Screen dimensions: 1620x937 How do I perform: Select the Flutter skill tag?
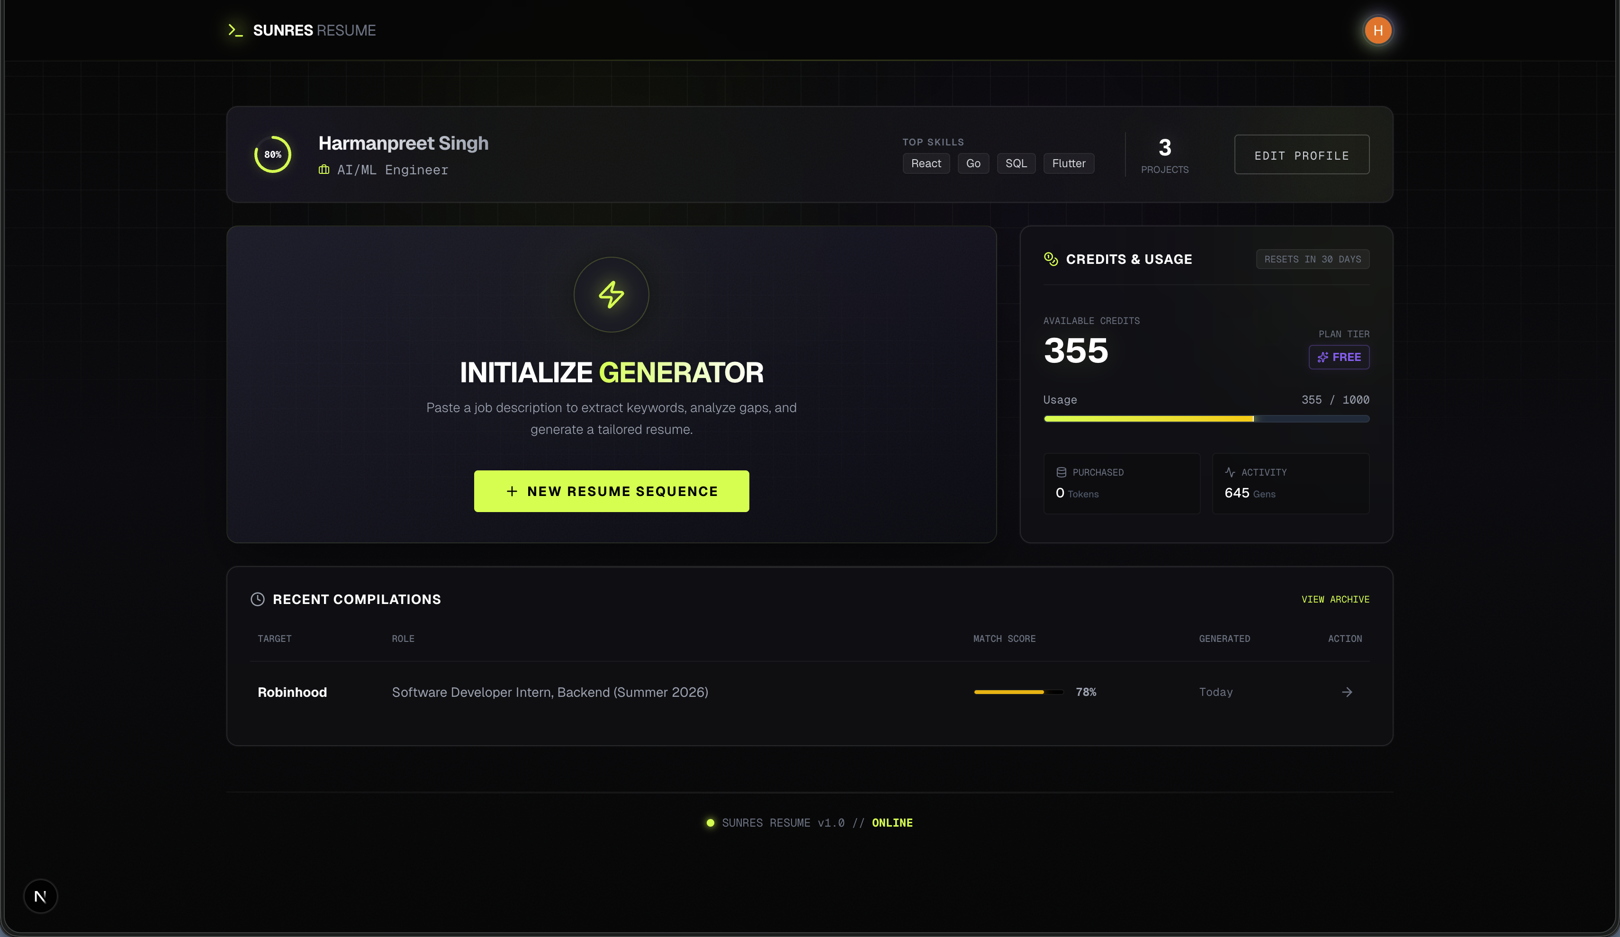point(1068,163)
